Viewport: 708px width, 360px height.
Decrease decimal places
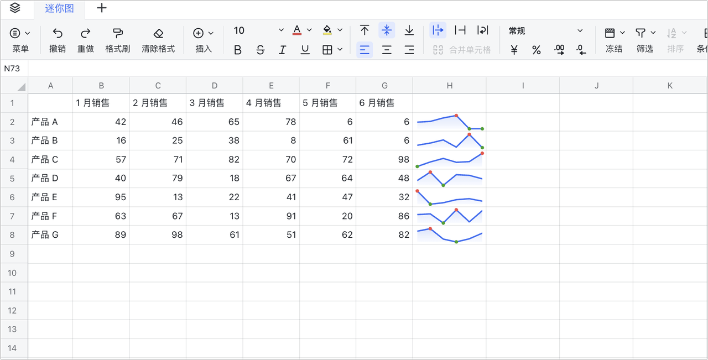click(581, 50)
